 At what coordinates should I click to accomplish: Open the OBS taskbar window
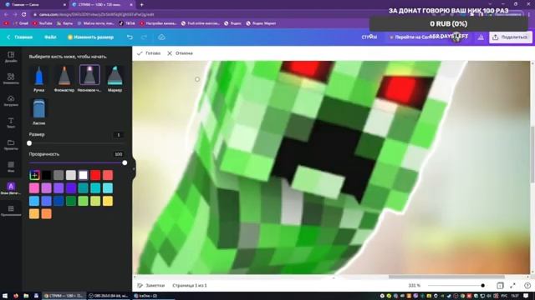(109, 296)
